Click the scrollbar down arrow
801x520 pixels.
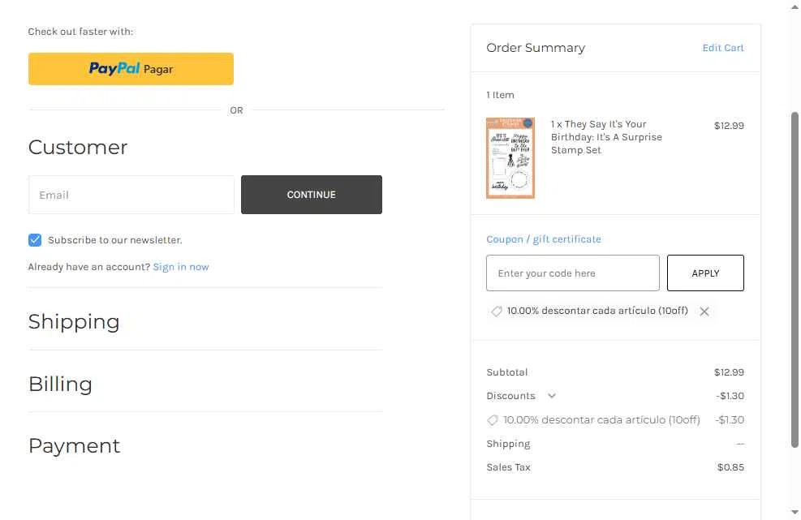pyautogui.click(x=795, y=513)
